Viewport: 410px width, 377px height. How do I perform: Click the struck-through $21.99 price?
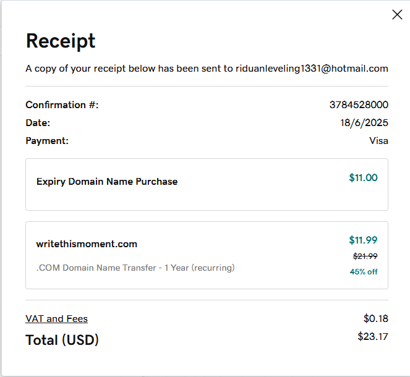click(x=365, y=256)
